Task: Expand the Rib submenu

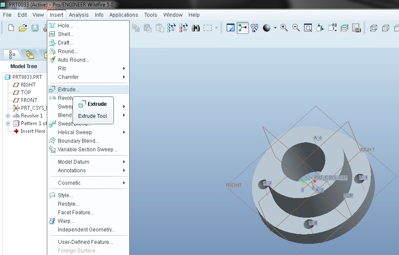Action: coord(88,68)
